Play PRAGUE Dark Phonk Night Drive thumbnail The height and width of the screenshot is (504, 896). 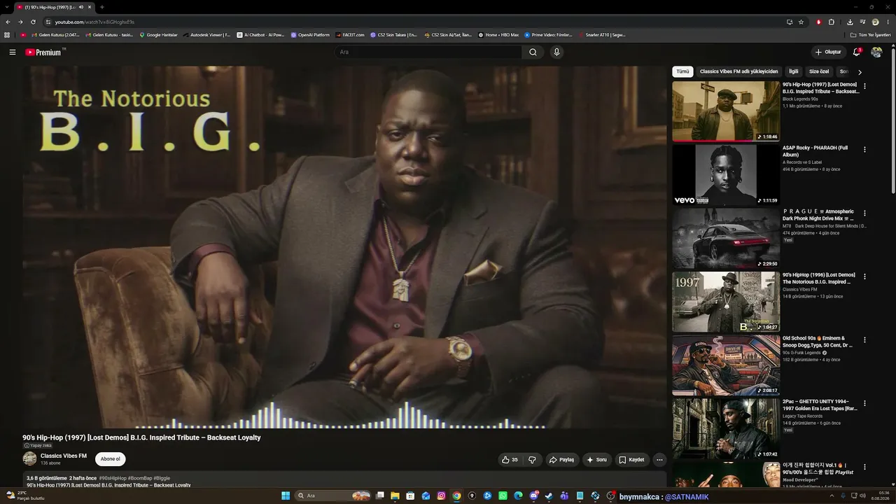pos(726,238)
